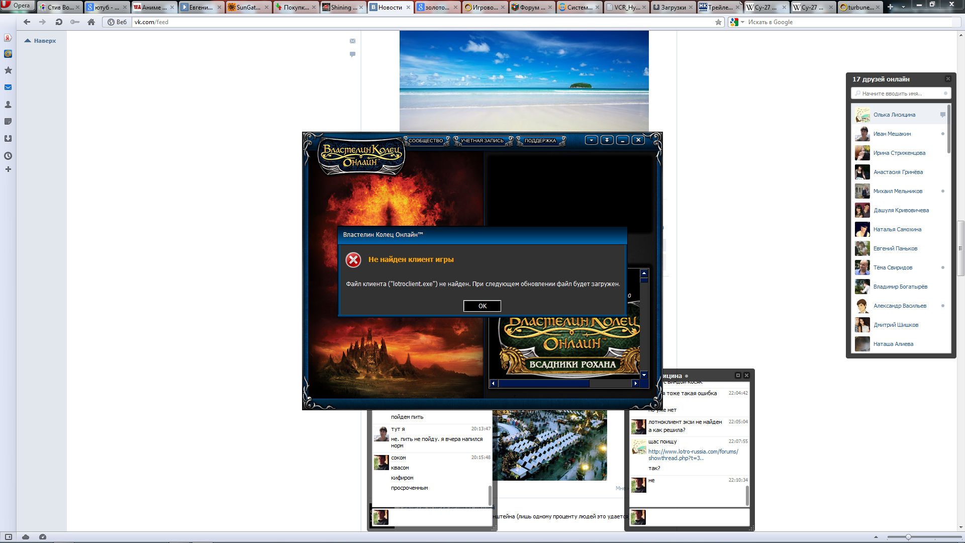Open the СООБЩЕСТВО menu in the launcher
The image size is (965, 543).
click(426, 140)
